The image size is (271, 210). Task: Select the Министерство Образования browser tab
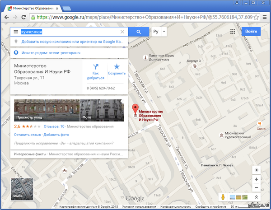(x=33, y=8)
